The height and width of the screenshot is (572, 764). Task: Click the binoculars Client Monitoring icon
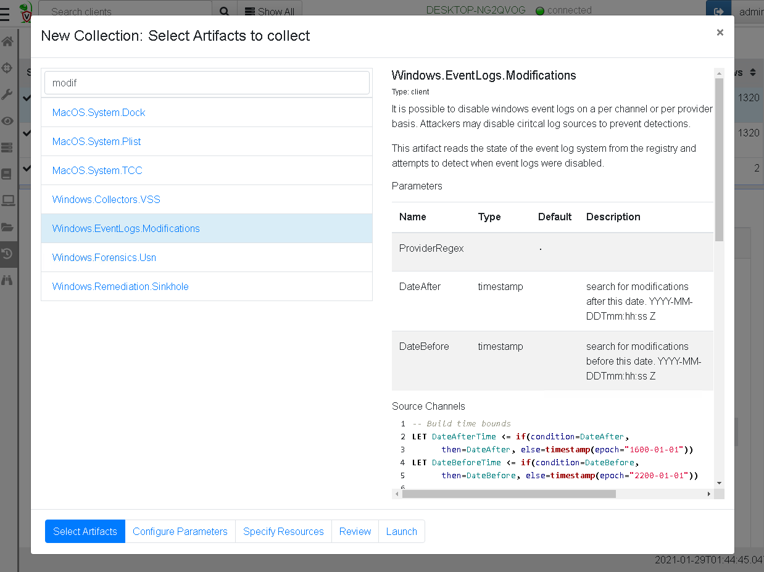pos(7,280)
